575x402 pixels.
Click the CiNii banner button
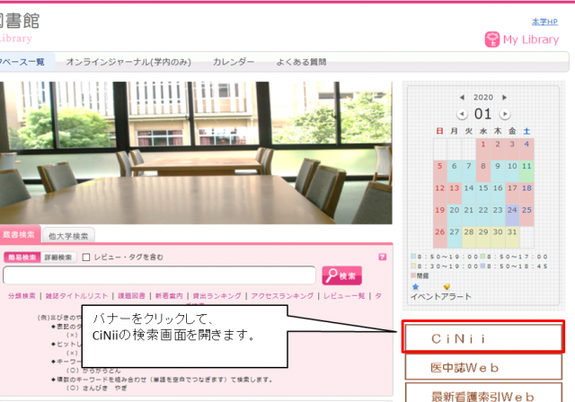(x=484, y=337)
